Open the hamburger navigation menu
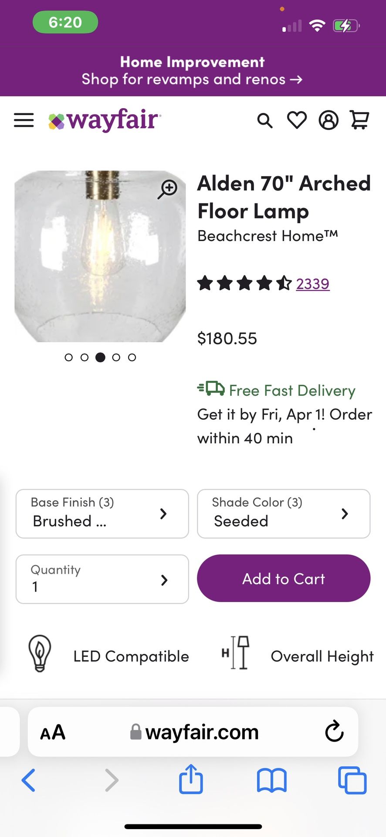 pos(24,120)
